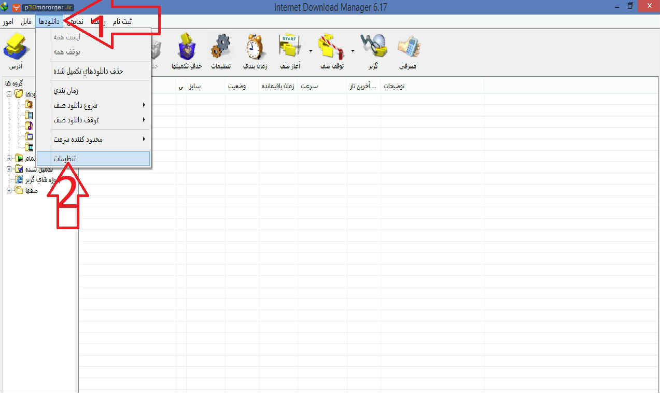Screen dimensions: 660x393
Task: Expand the صفها queues tree node
Action: tap(9, 190)
